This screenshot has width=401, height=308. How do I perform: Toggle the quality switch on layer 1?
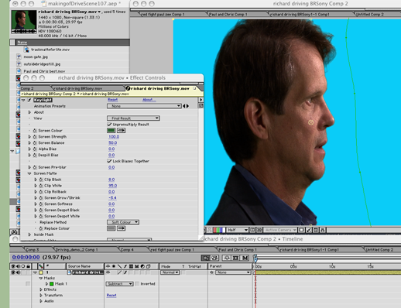pos(119,272)
